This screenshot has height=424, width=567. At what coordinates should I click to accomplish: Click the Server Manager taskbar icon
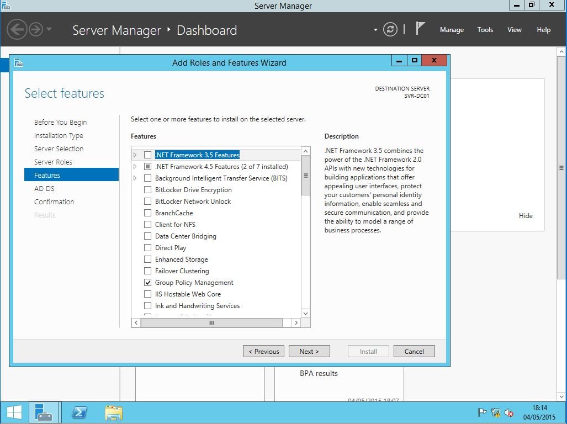[x=43, y=412]
